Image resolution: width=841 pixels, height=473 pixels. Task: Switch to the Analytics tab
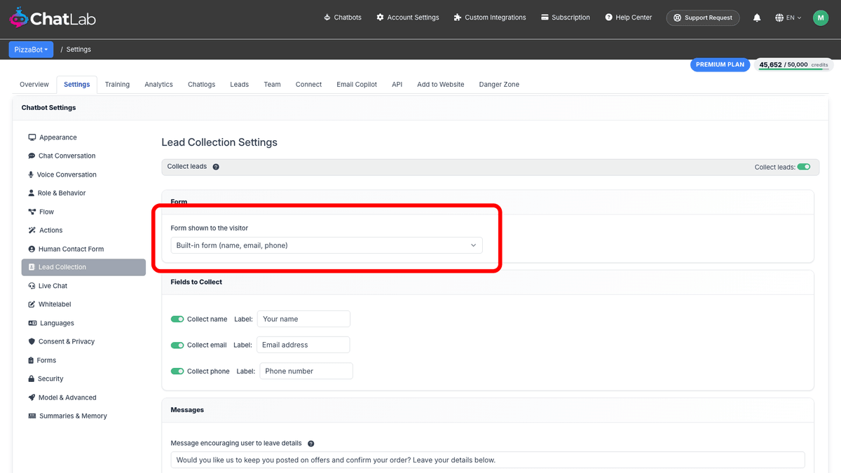click(x=159, y=84)
